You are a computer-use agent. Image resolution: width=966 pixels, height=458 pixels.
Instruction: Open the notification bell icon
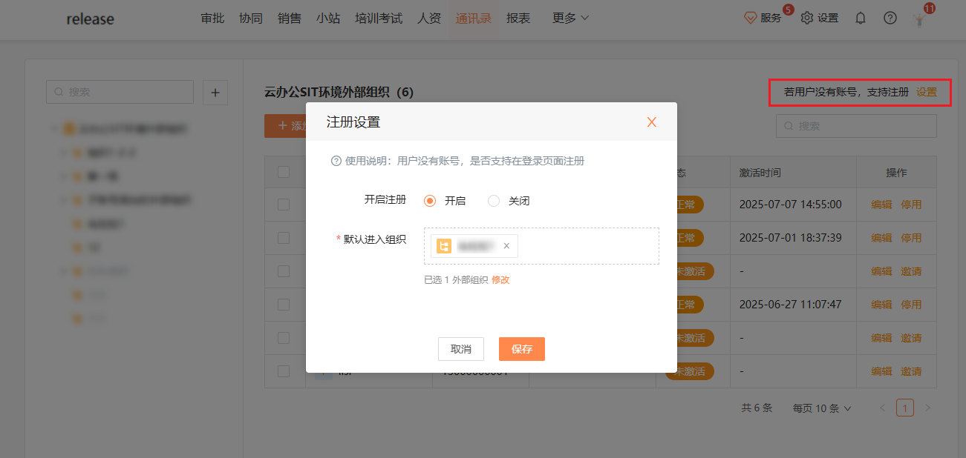861,19
